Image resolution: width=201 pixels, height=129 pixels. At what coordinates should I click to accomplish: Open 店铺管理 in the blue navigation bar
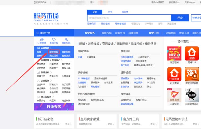click(171, 33)
